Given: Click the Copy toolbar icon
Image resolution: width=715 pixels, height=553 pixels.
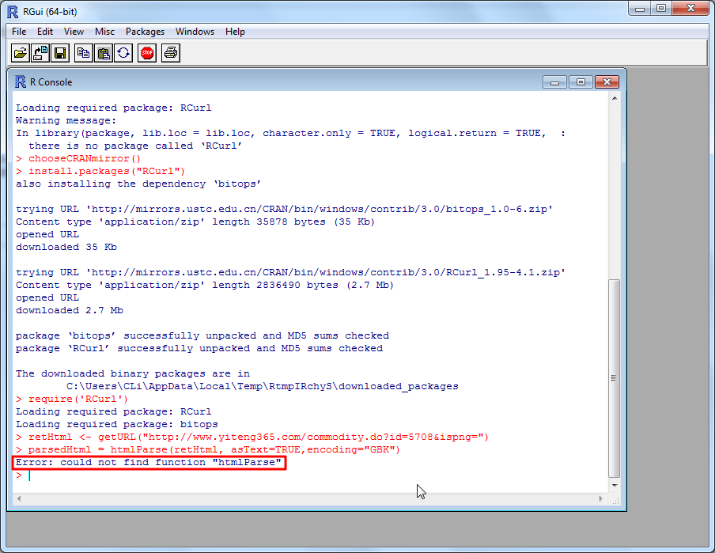Looking at the screenshot, I should [x=82, y=52].
